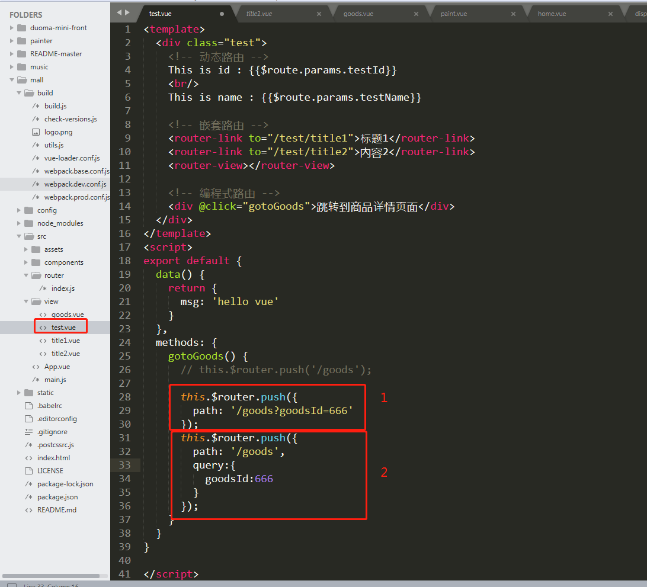Click the painter folder icon
Screen dimensions: 647x587
[21, 41]
